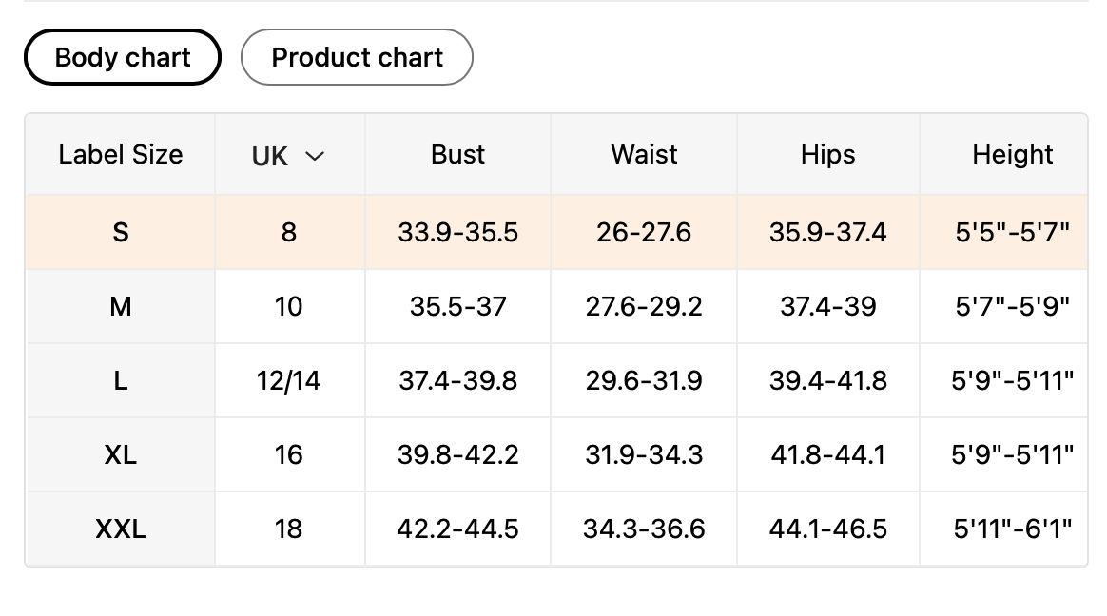Select the XXL label size row

121,529
